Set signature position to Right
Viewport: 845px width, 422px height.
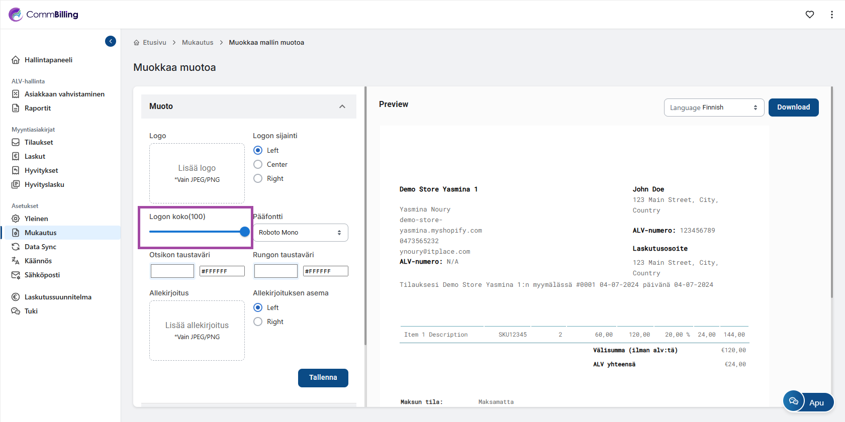tap(258, 322)
